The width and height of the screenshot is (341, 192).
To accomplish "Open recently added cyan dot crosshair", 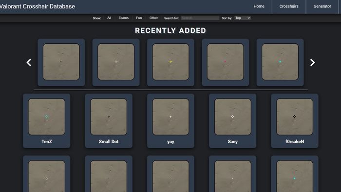I will click(280, 62).
